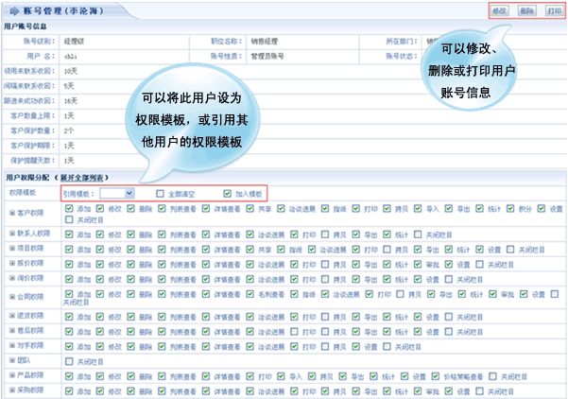Tick 拷贝 in the 项目权限 row
568x399 pixels.
(387, 250)
